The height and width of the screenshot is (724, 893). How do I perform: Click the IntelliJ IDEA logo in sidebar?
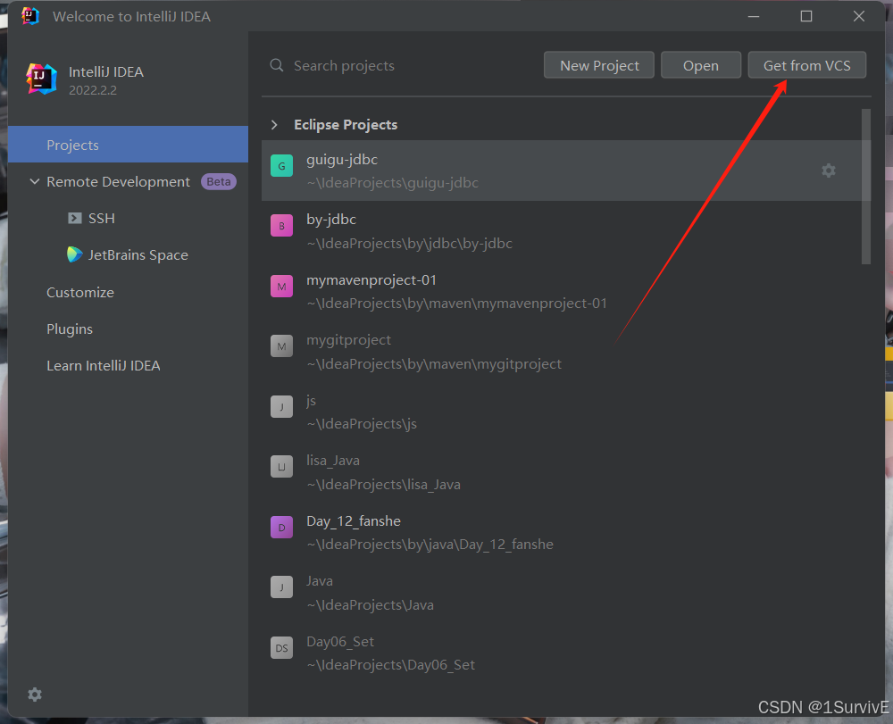42,79
